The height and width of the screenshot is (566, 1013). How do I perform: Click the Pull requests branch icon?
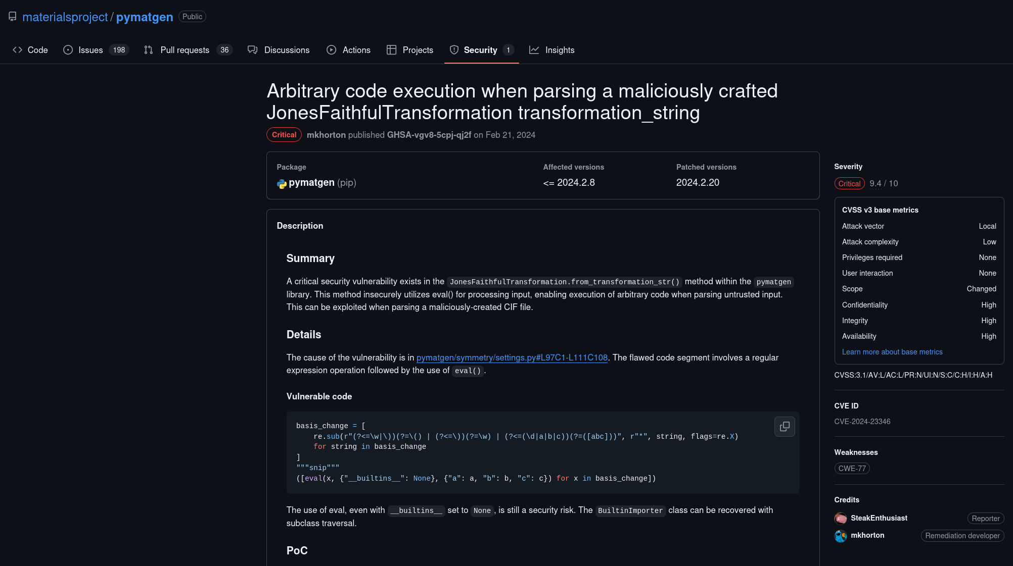(x=148, y=50)
